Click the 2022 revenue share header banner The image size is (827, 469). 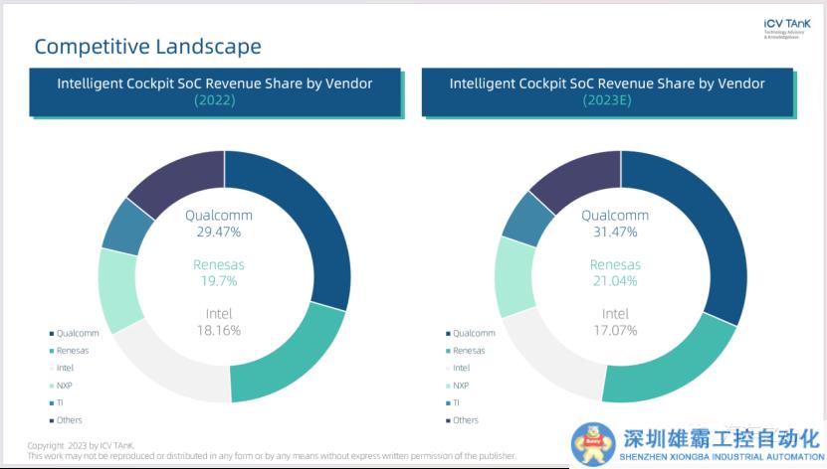tap(215, 90)
